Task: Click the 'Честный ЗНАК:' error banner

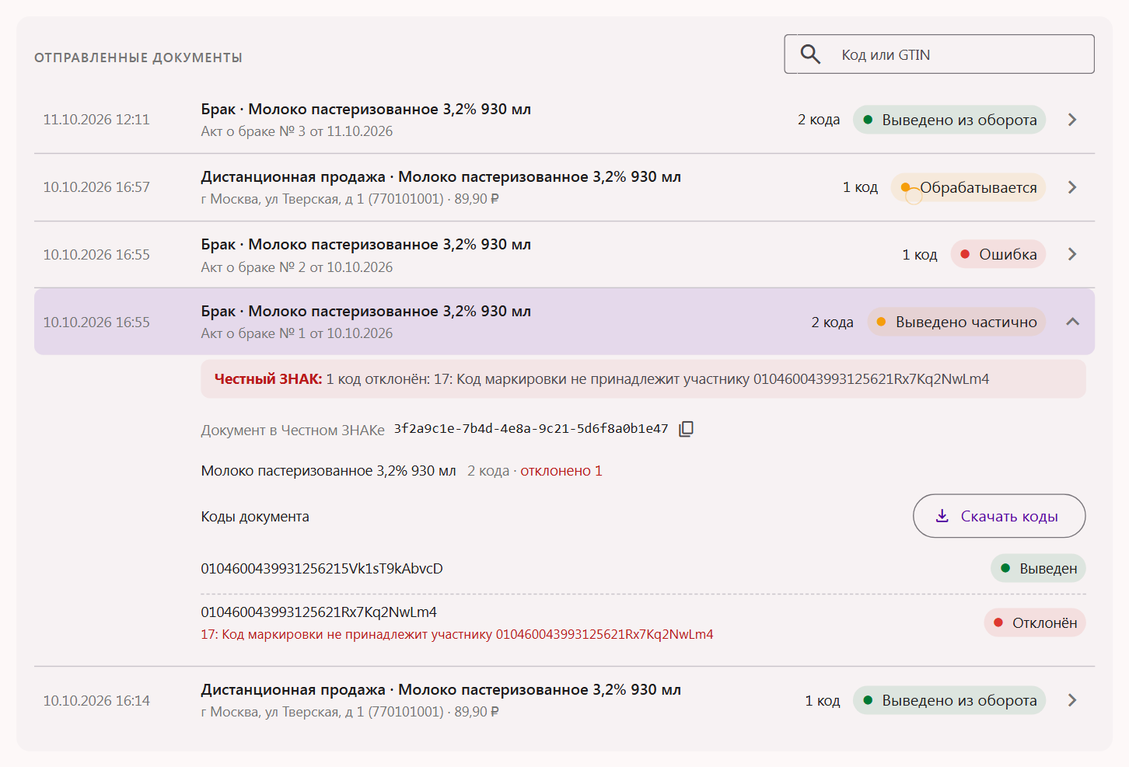Action: click(643, 379)
